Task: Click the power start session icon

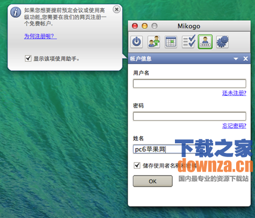Action: 137,42
